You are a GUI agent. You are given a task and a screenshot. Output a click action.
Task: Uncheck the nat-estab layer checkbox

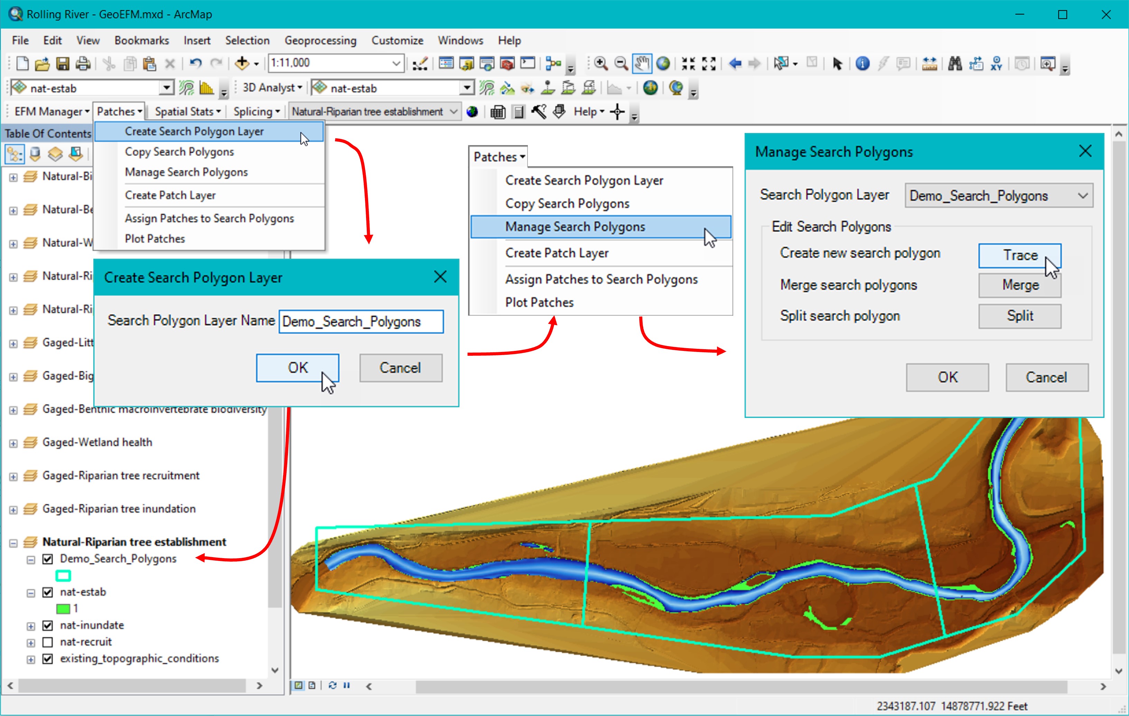click(47, 592)
